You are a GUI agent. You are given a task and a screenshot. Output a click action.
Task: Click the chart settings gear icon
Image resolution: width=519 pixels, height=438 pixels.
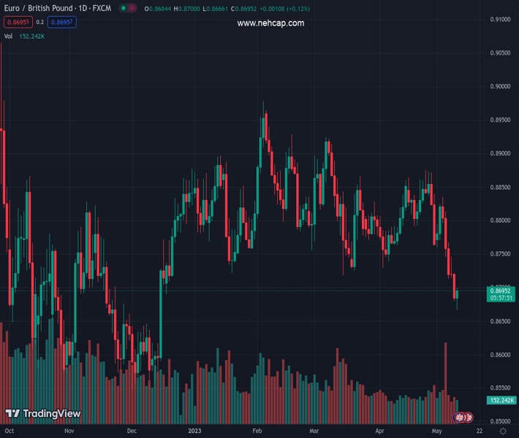click(x=503, y=431)
